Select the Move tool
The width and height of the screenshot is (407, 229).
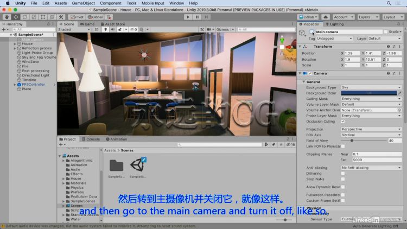click(16, 17)
